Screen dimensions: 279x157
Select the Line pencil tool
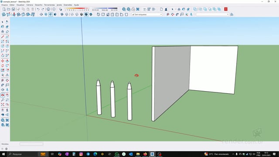[x=3, y=37]
